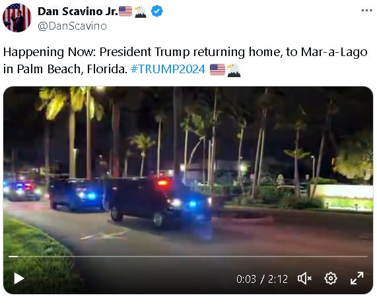Click the flag emoji after the hashtag

coord(217,70)
